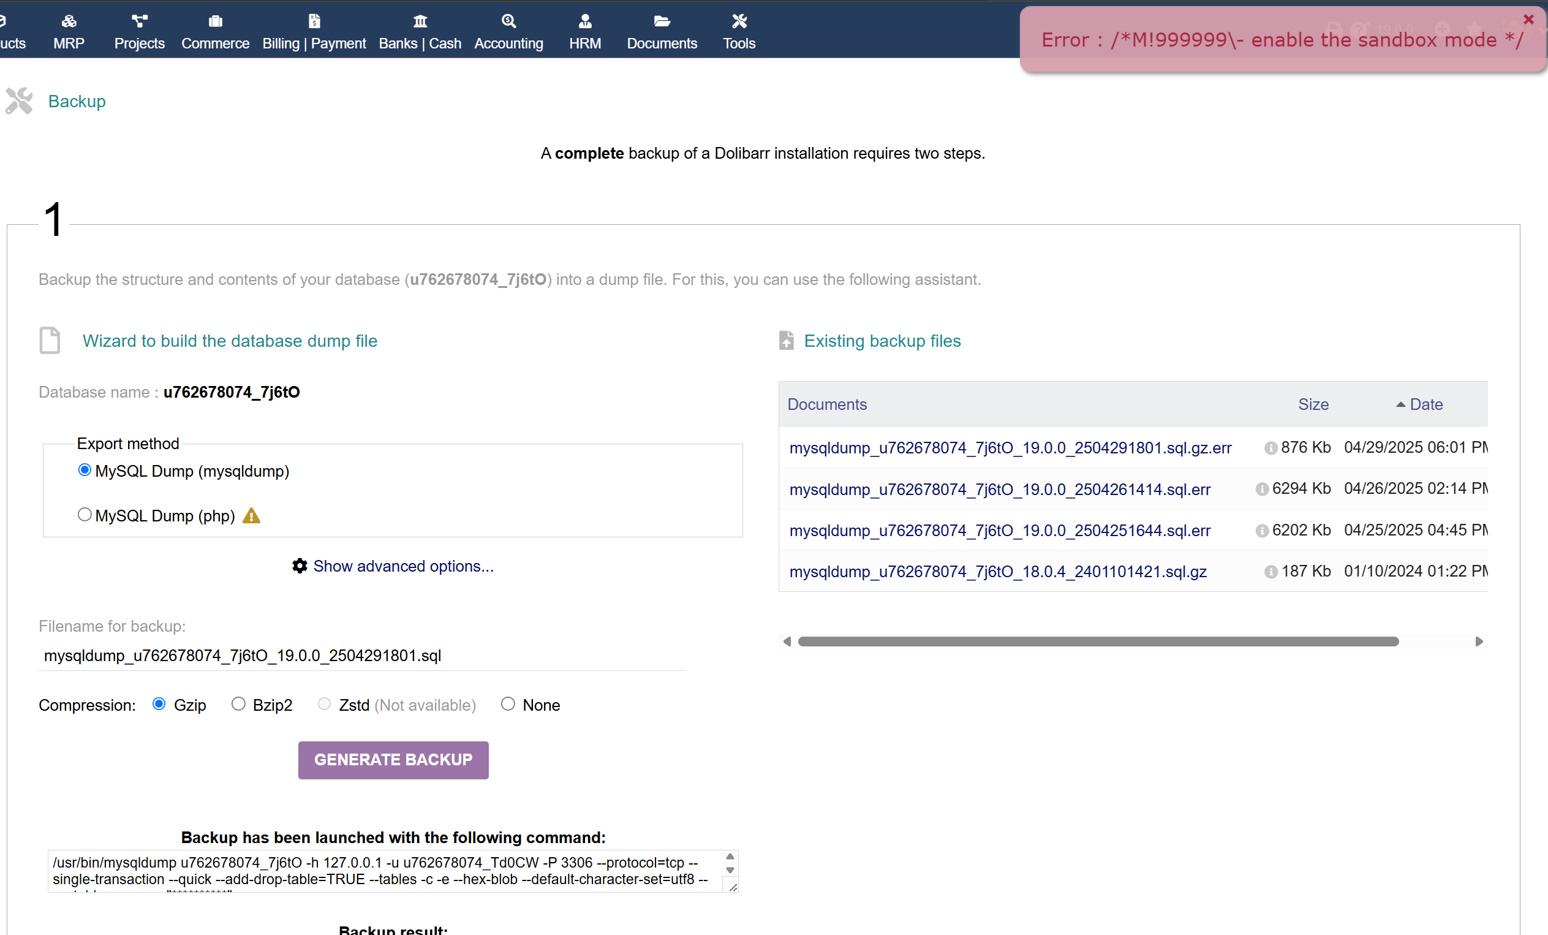Screen dimensions: 1548x935
Task: Click the Filename for backup input field
Action: (x=362, y=656)
